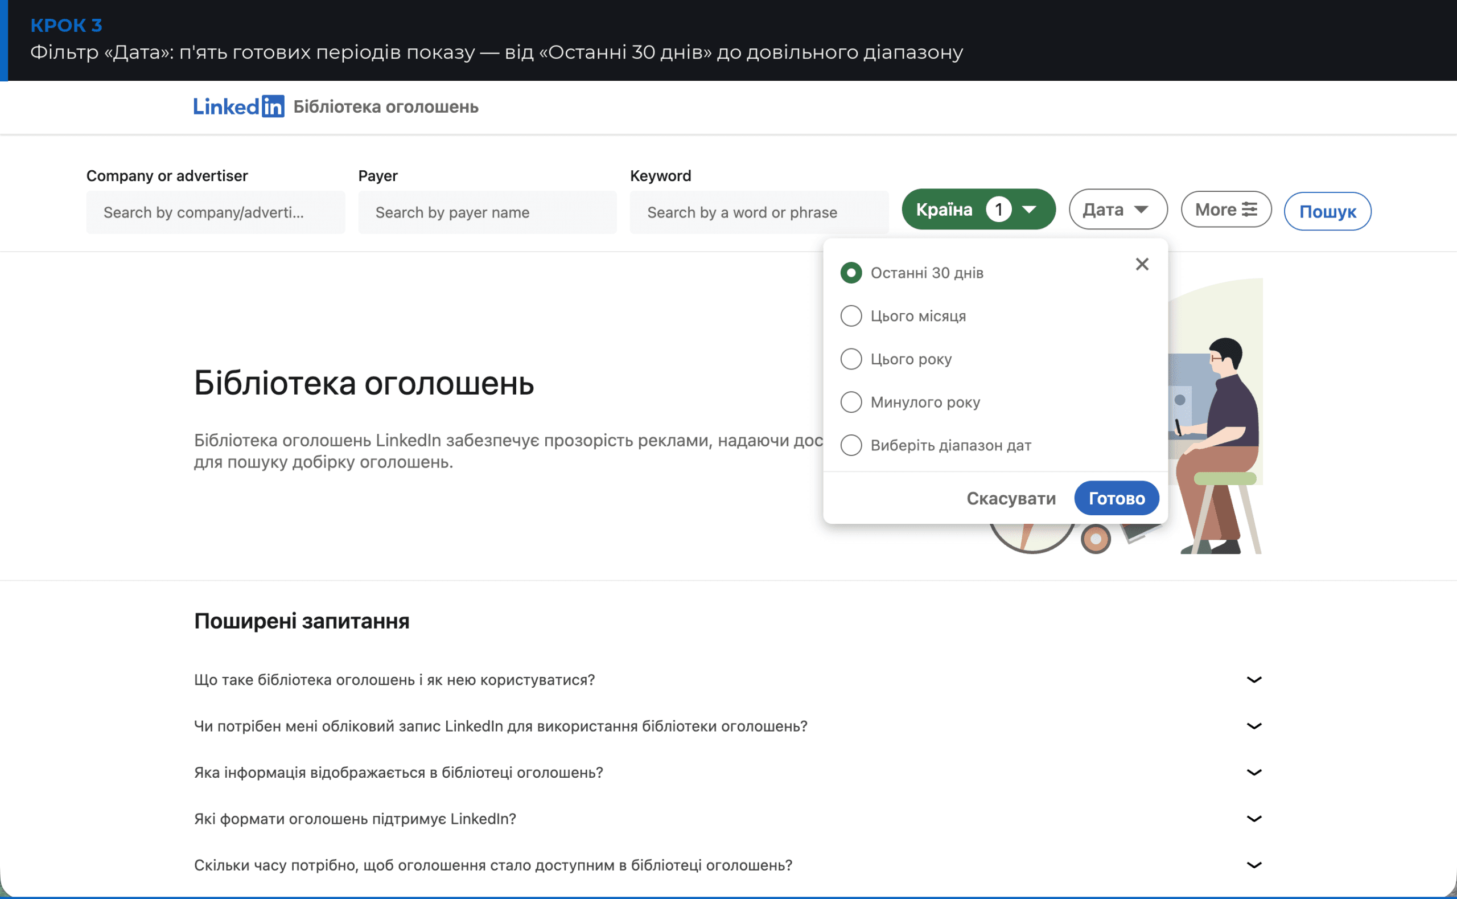Expand 'Чи потрібен мені обліковий запис' question
The image size is (1457, 899).
[x=728, y=726]
